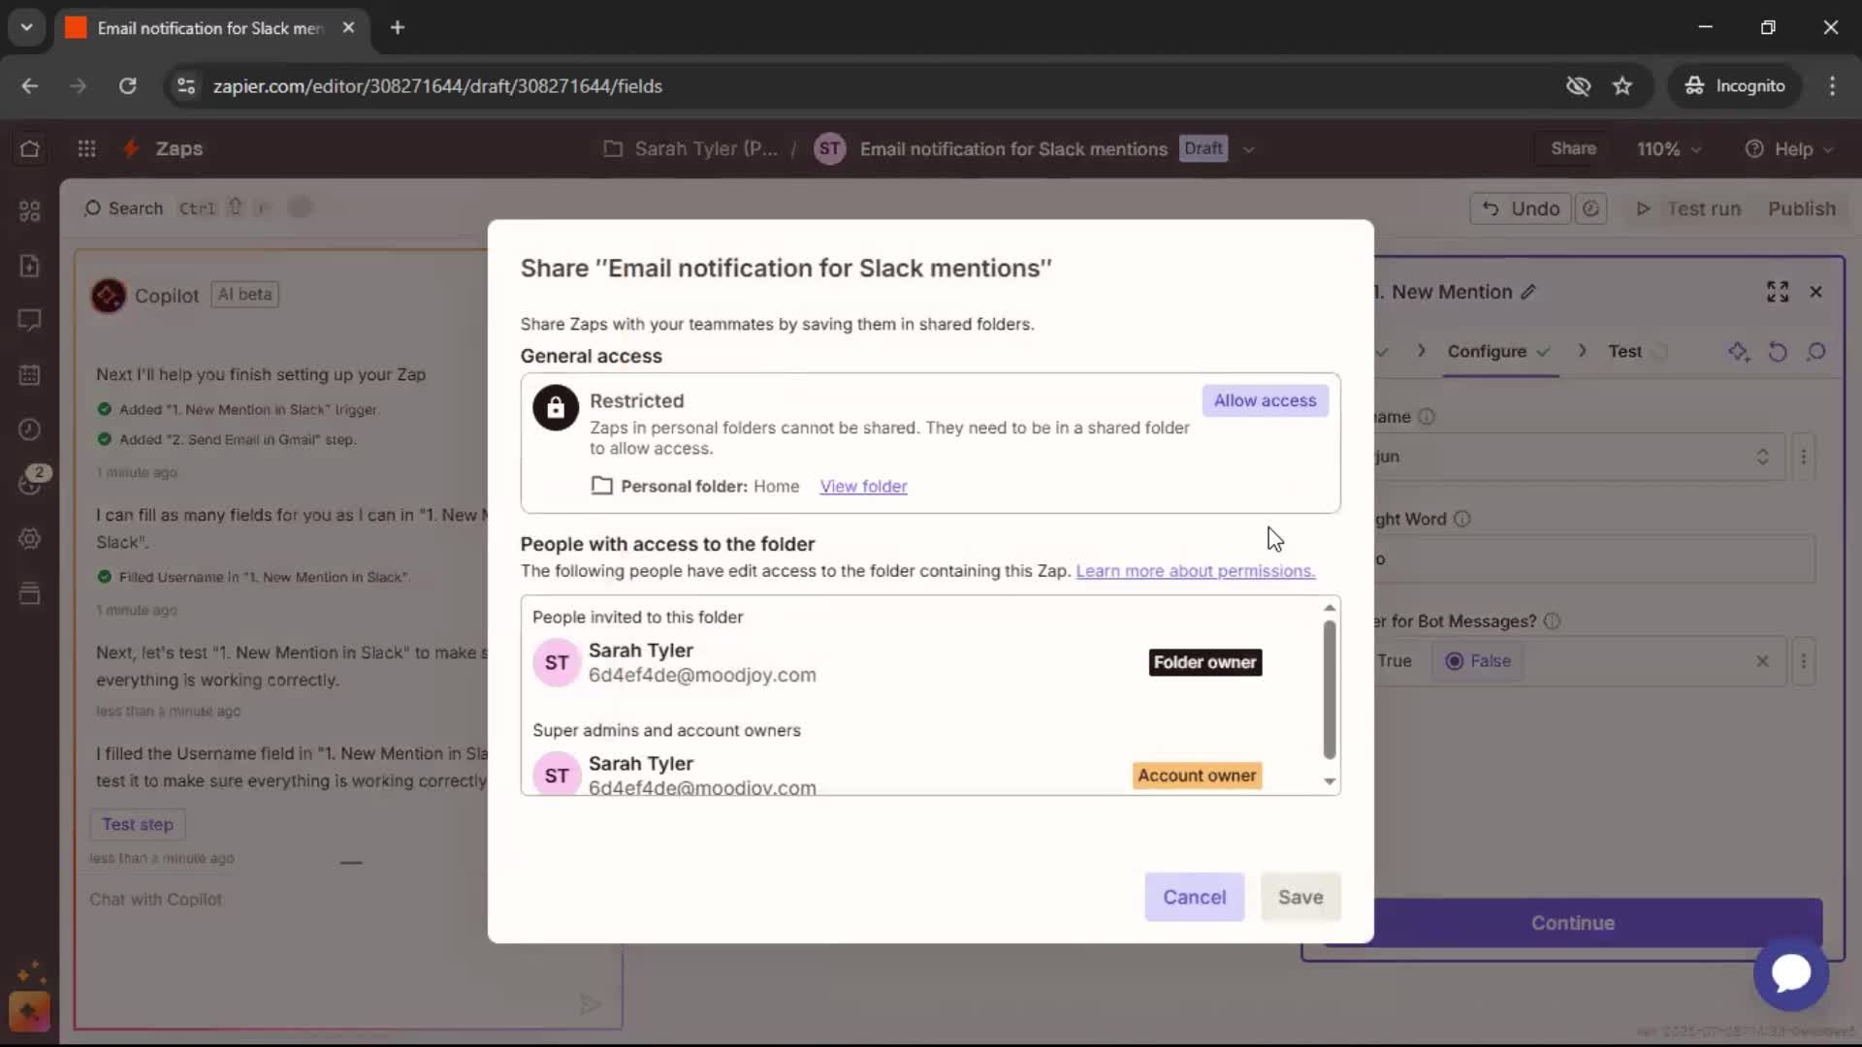Open the comment bubble icon in step panel
This screenshot has width=1862, height=1047.
pos(1815,351)
